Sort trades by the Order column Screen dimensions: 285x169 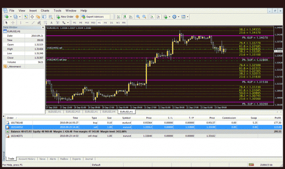tap(10, 118)
